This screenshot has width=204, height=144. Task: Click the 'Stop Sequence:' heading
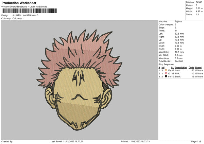166,65
